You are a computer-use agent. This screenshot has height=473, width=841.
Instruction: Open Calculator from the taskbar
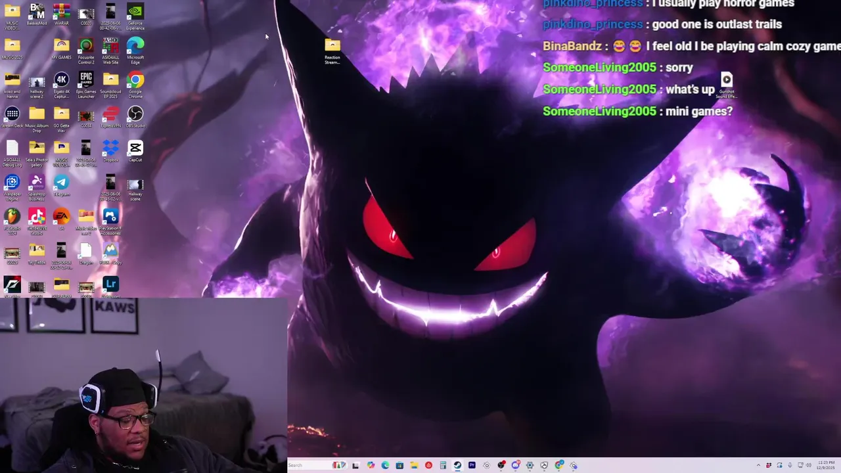pos(443,465)
